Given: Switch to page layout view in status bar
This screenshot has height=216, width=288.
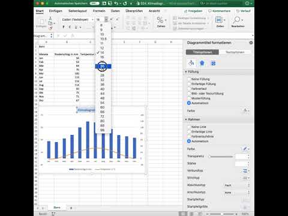Looking at the screenshot, I should 191,214.
